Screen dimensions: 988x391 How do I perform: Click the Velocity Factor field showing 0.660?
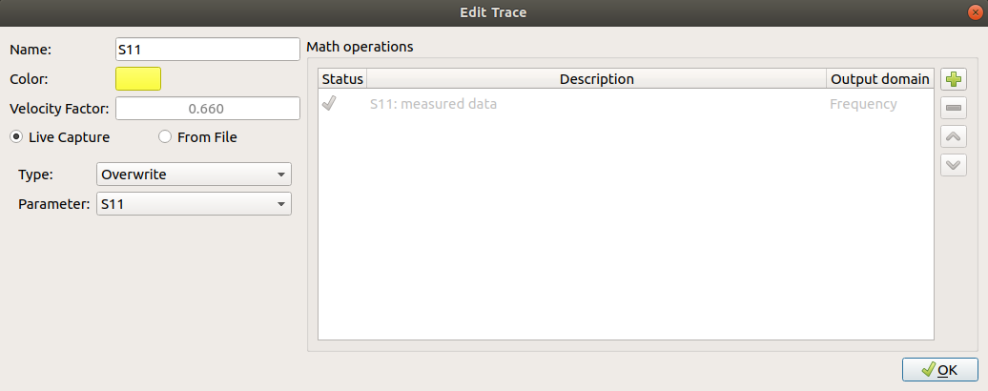point(207,109)
